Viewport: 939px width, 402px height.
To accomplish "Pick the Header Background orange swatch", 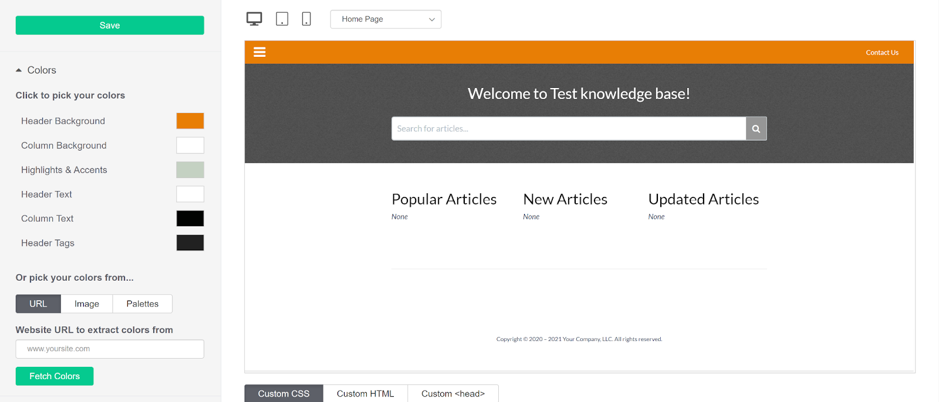I will (190, 121).
